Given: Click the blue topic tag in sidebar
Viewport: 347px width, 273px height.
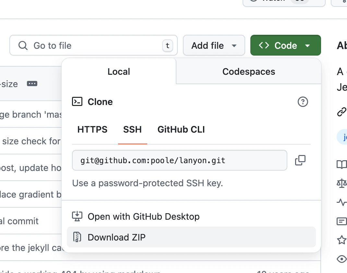Looking at the screenshot, I should pyautogui.click(x=342, y=137).
